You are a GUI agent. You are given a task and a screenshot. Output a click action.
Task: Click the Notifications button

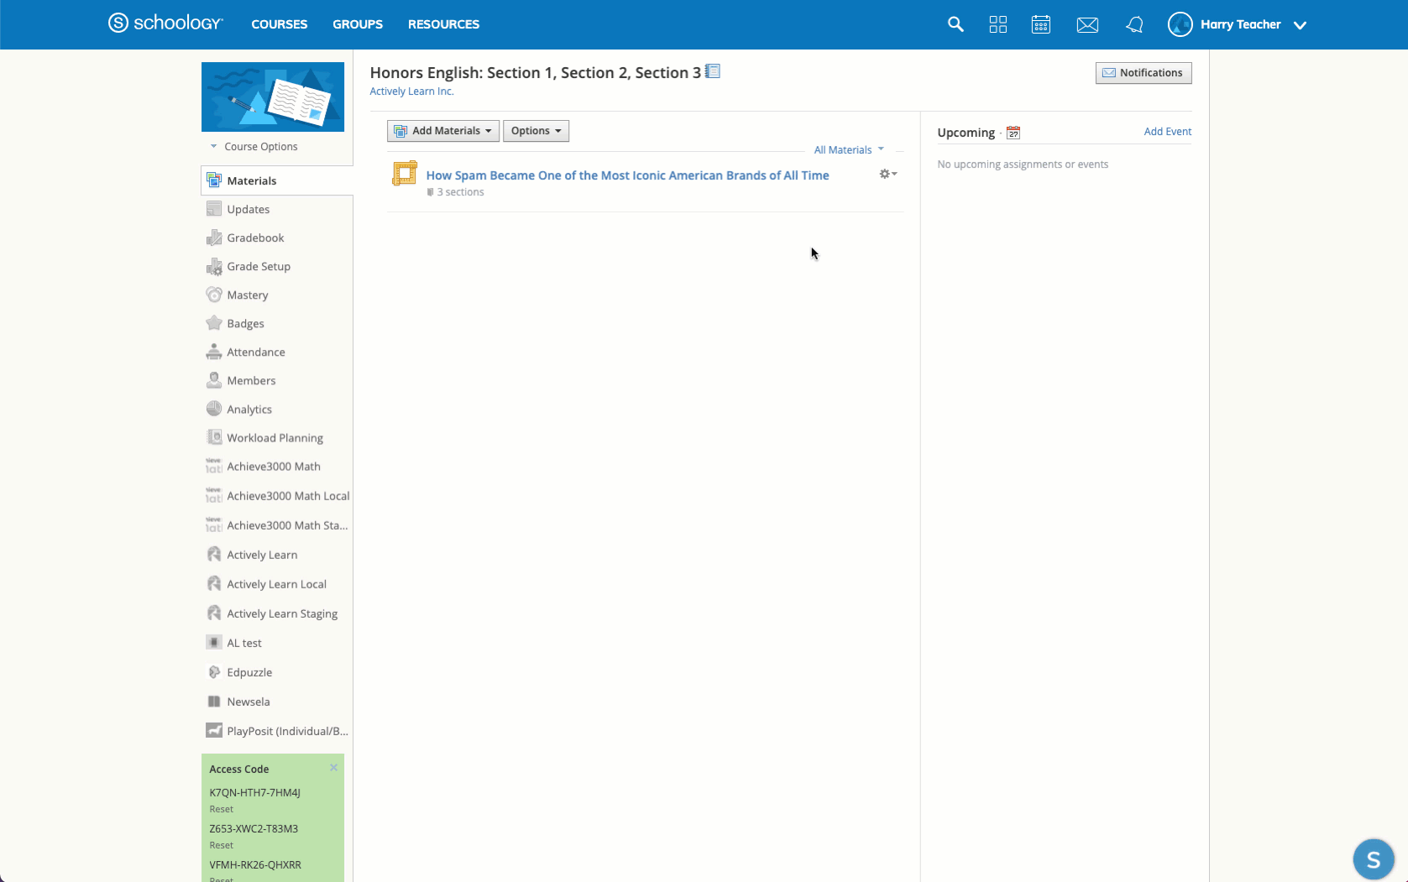1143,73
